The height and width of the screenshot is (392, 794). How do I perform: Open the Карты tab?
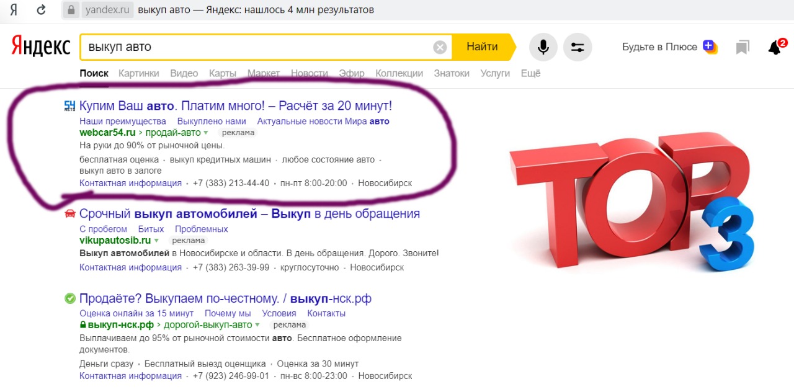click(x=223, y=73)
